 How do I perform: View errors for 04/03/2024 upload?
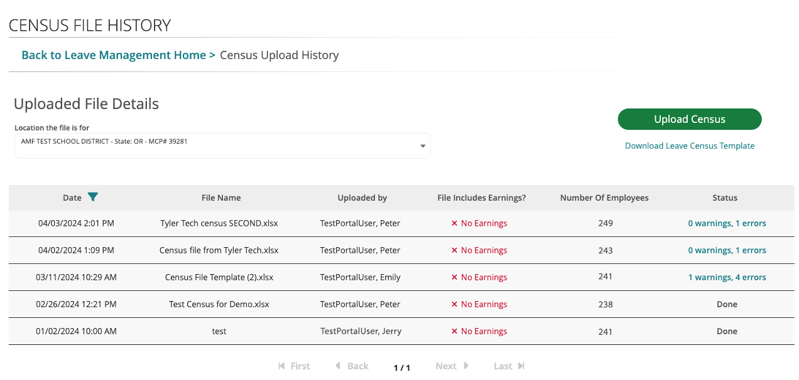(x=727, y=223)
